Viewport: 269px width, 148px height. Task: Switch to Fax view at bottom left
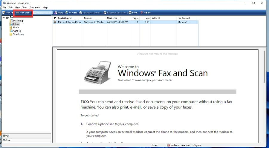point(27,136)
